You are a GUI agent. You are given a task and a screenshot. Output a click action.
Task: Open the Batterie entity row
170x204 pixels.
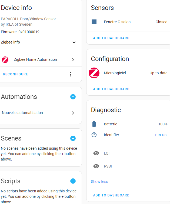[x=129, y=124]
